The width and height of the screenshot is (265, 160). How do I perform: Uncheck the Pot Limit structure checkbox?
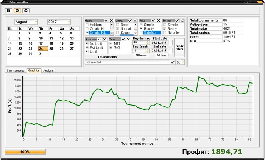coord(87,48)
